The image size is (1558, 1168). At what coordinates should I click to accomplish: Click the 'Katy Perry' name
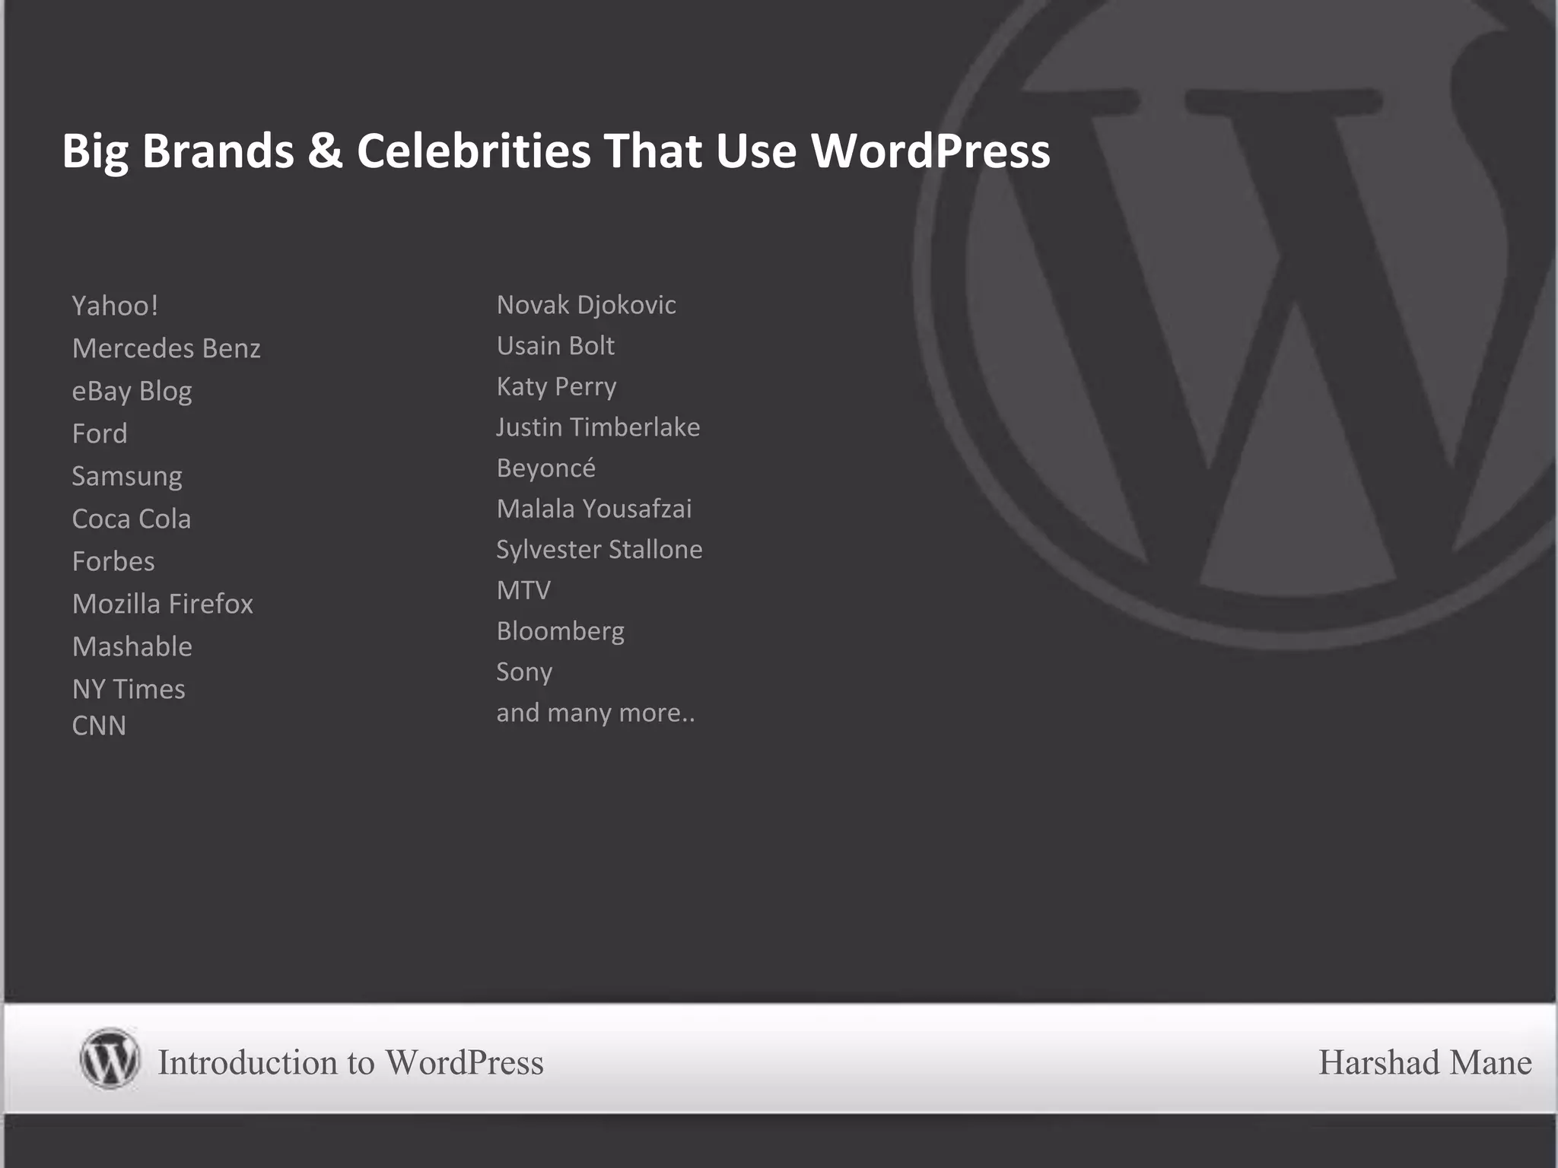click(556, 388)
